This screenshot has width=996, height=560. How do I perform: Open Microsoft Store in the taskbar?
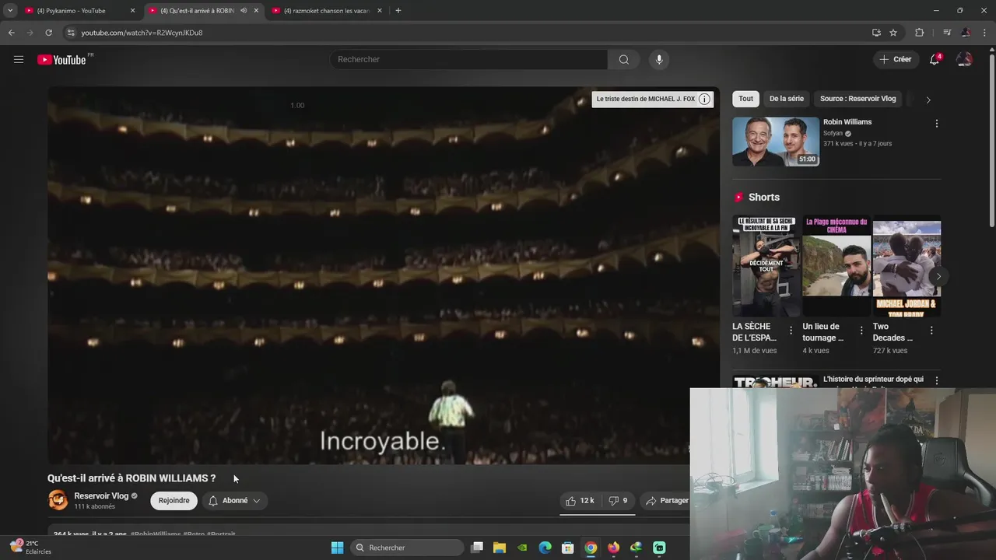[x=568, y=548]
